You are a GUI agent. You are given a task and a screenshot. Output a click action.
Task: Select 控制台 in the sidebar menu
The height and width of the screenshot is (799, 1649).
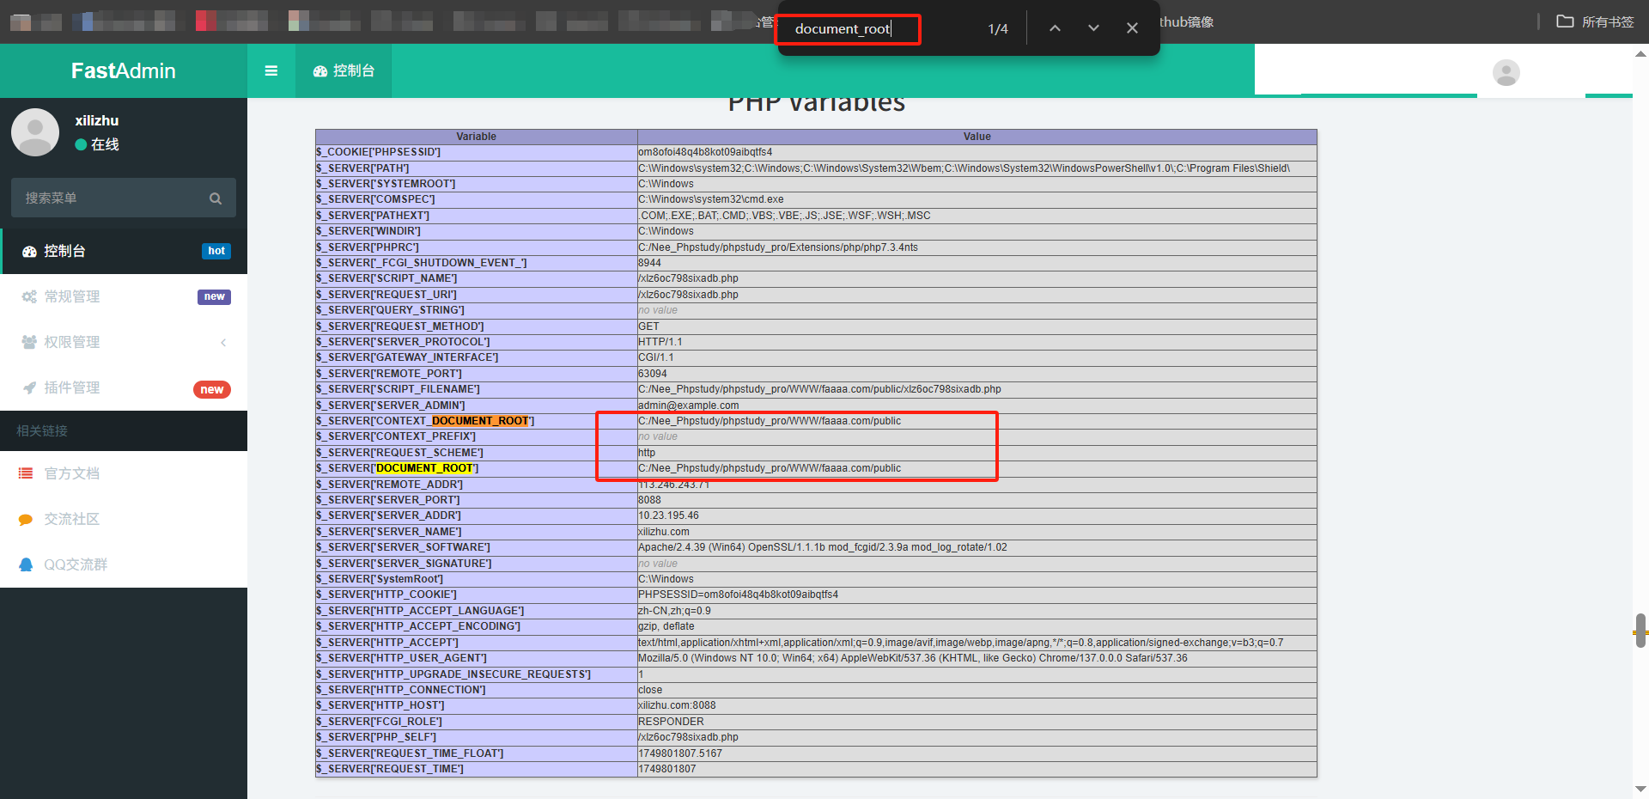tap(124, 251)
